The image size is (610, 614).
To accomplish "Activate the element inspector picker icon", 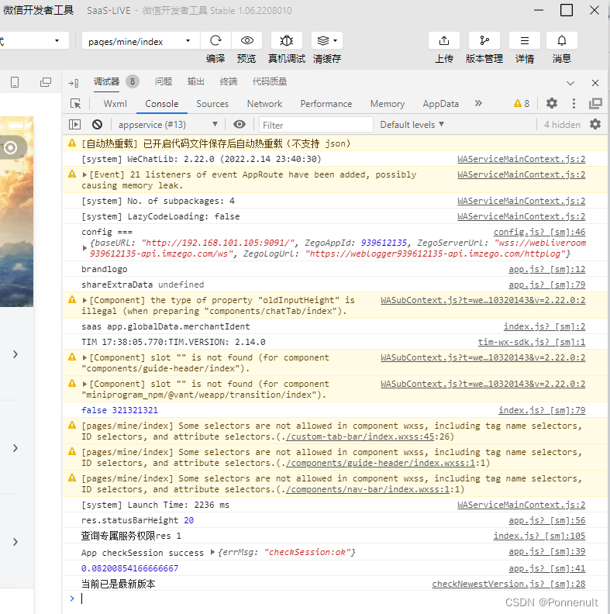I will 75,104.
